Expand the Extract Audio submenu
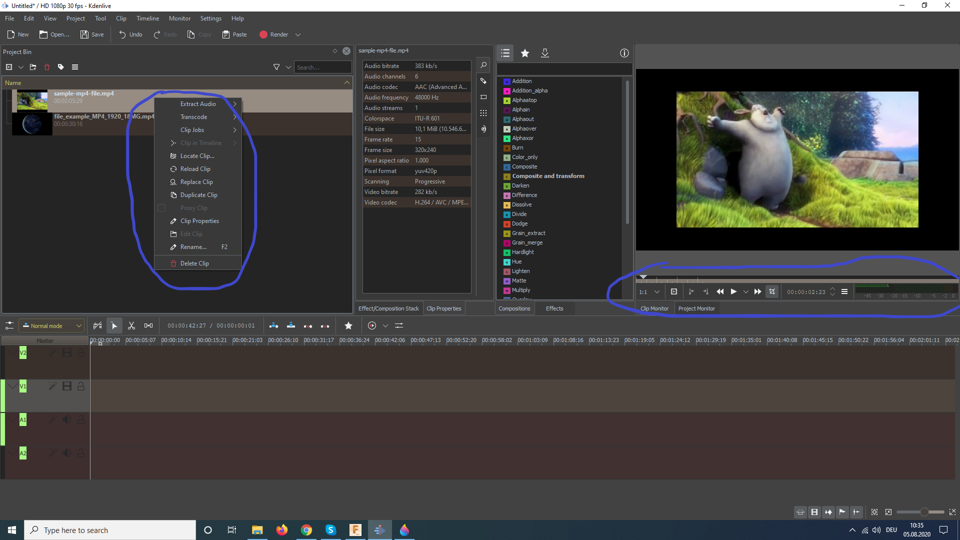The width and height of the screenshot is (960, 540). pos(198,104)
